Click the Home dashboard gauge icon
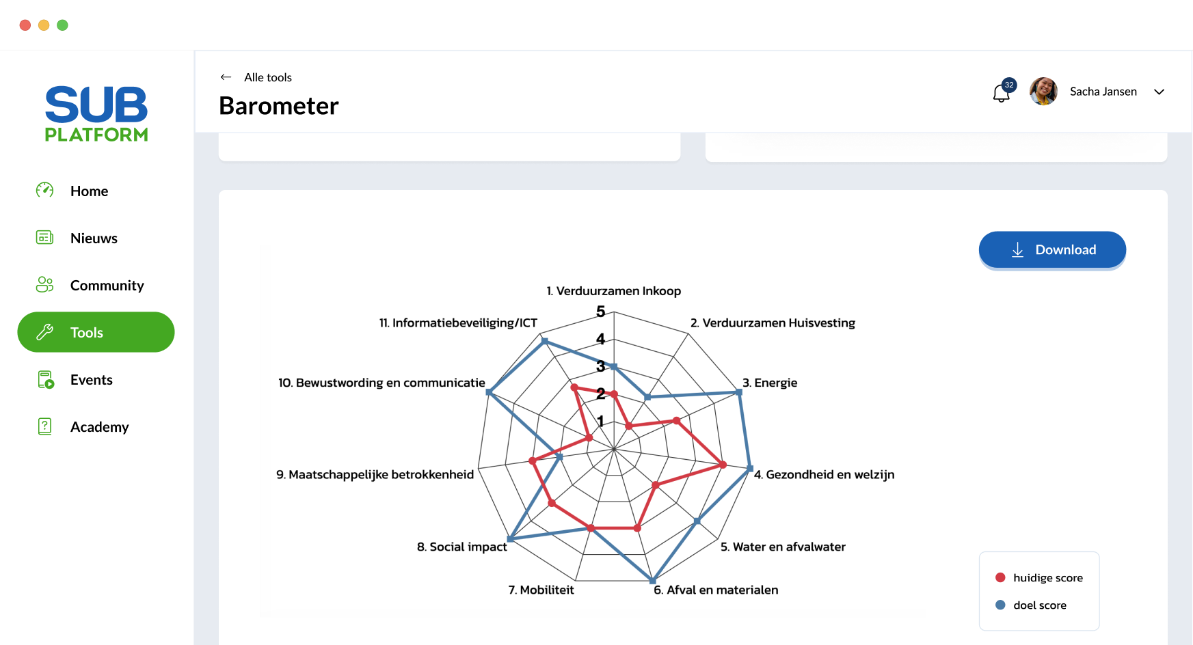The width and height of the screenshot is (1193, 645). tap(44, 190)
